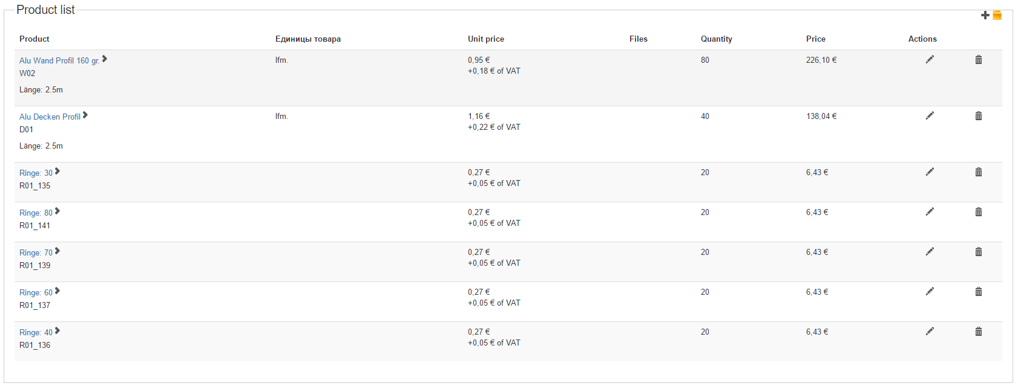Edit the Alu Wand Profil 160 gr. row

(930, 59)
